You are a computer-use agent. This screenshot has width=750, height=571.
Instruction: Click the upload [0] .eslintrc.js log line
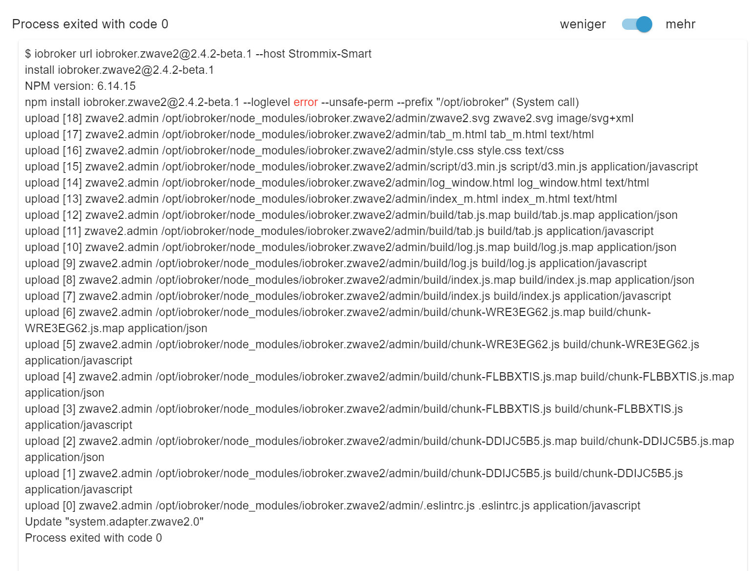[x=332, y=506]
